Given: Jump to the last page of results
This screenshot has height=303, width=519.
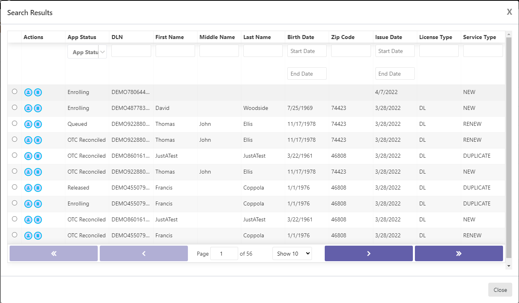Looking at the screenshot, I should coord(458,253).
